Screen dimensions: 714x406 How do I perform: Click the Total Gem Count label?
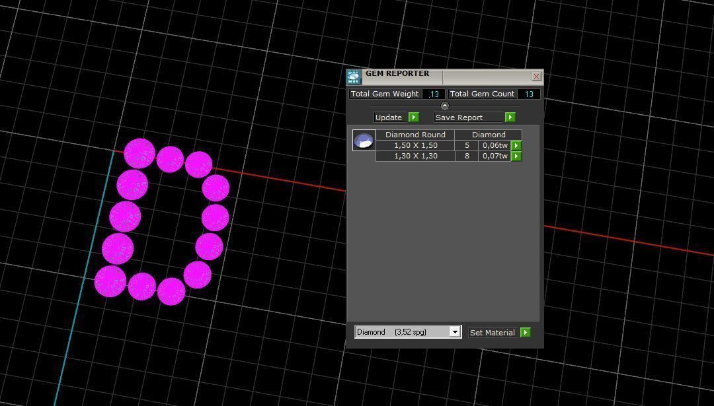[482, 94]
